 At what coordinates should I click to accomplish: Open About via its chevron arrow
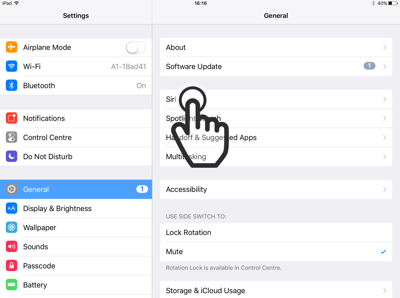click(x=385, y=47)
